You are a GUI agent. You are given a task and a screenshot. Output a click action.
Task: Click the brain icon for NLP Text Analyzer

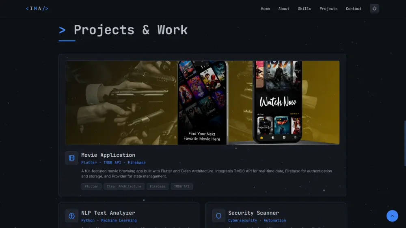click(x=71, y=215)
